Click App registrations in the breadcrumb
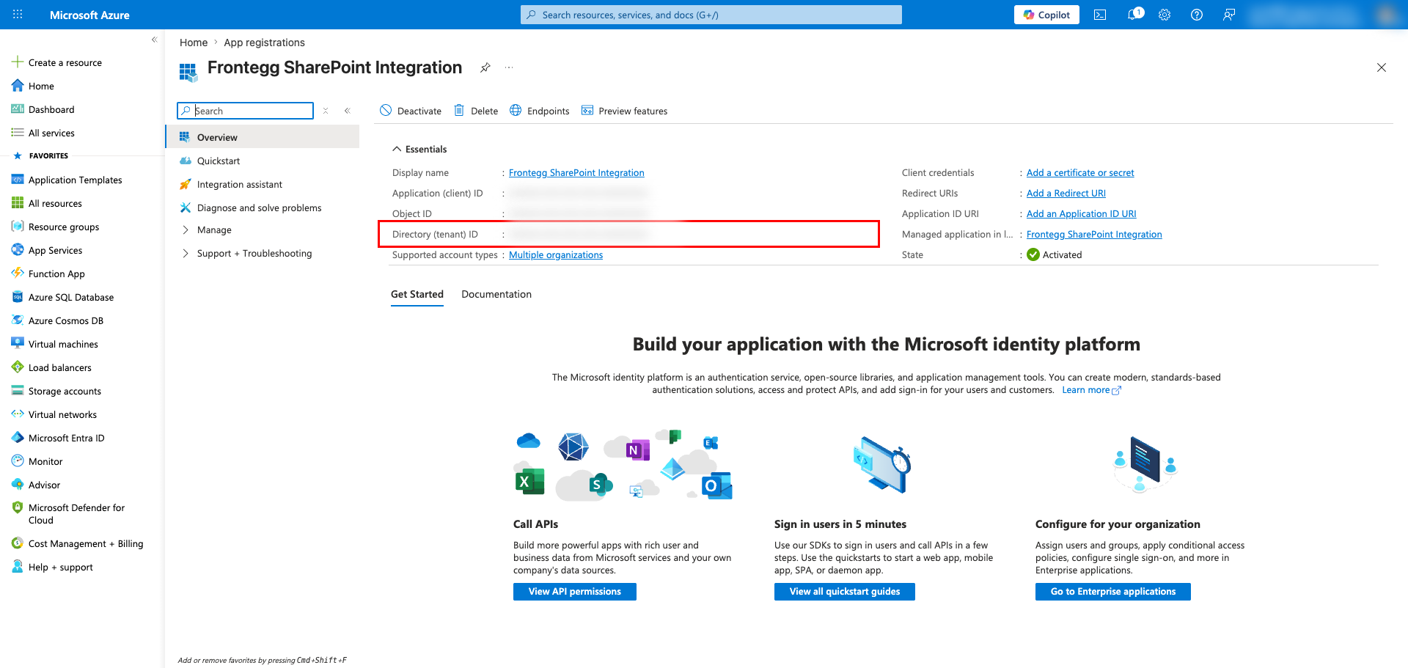The image size is (1408, 668). pos(264,43)
